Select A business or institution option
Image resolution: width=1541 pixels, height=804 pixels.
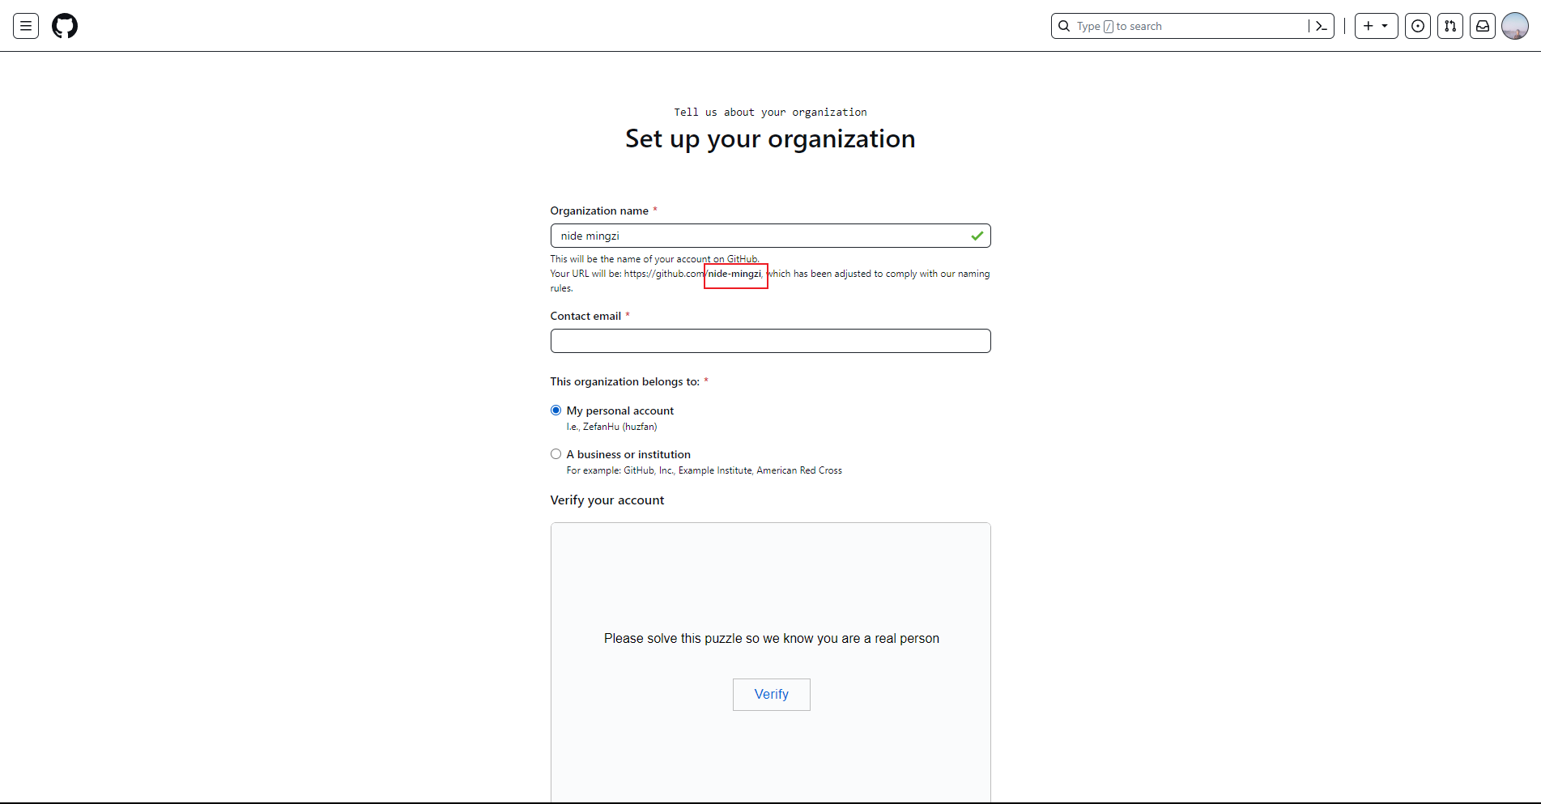556,454
